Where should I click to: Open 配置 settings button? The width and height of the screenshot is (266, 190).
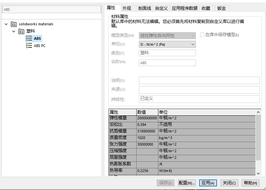point(187,183)
